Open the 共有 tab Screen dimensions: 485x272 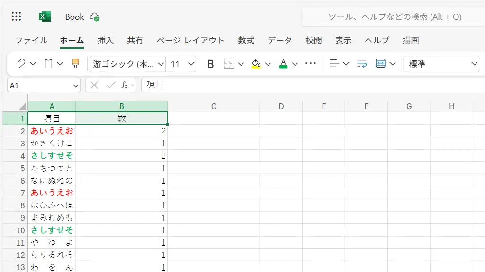click(x=135, y=41)
